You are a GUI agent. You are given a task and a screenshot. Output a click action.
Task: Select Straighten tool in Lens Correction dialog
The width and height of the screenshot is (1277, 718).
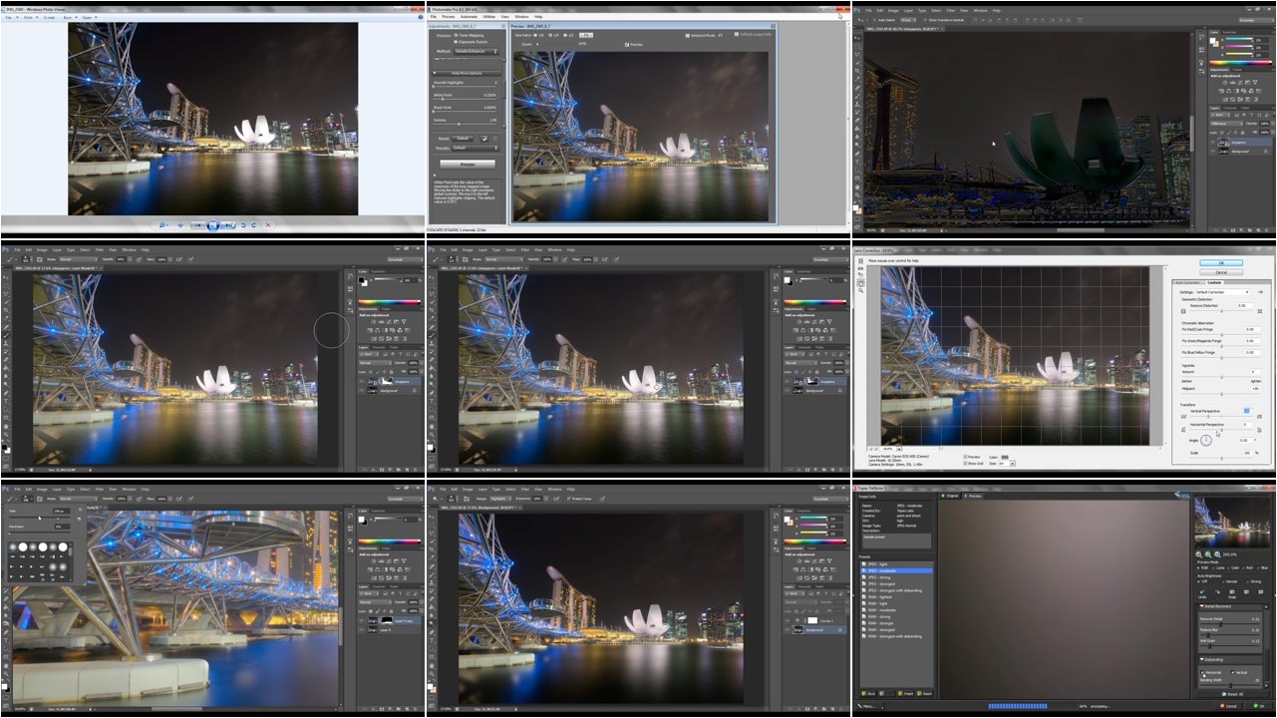click(x=860, y=268)
